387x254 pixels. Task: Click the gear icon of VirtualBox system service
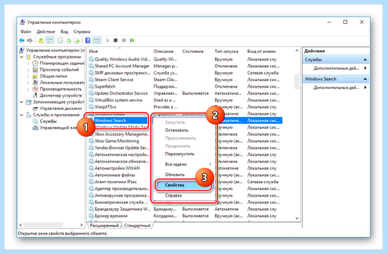[x=92, y=100]
